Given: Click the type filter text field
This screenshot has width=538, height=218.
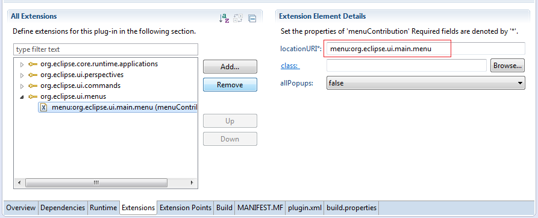Looking at the screenshot, I should pyautogui.click(x=105, y=49).
